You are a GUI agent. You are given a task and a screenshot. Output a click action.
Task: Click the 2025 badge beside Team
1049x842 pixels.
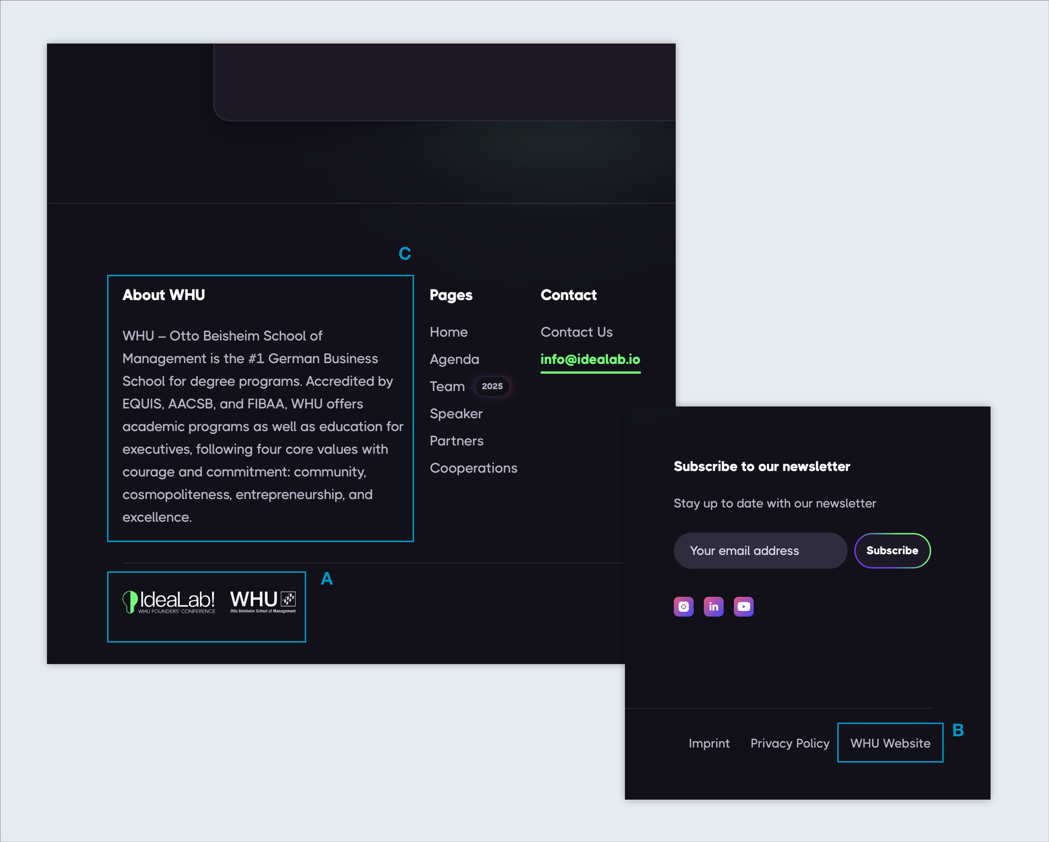coord(492,386)
